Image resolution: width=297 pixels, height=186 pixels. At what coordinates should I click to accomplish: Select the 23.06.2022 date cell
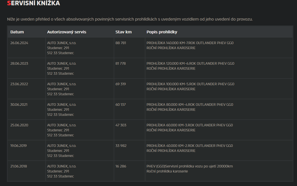click(19, 84)
